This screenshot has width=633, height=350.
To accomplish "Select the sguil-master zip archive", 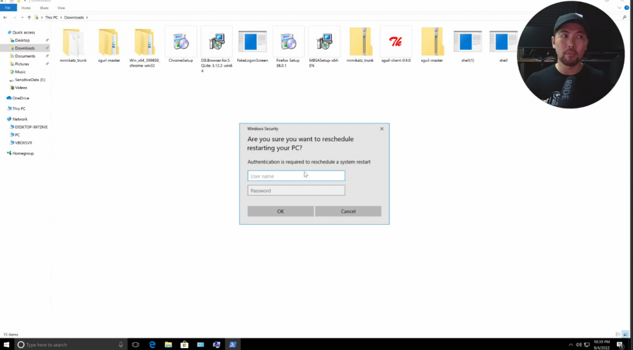I will pyautogui.click(x=432, y=43).
